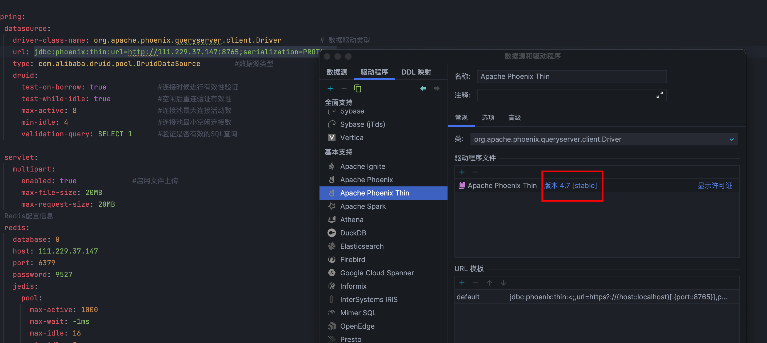Image resolution: width=767 pixels, height=343 pixels.
Task: Go back with left arrow
Action: pyautogui.click(x=423, y=89)
